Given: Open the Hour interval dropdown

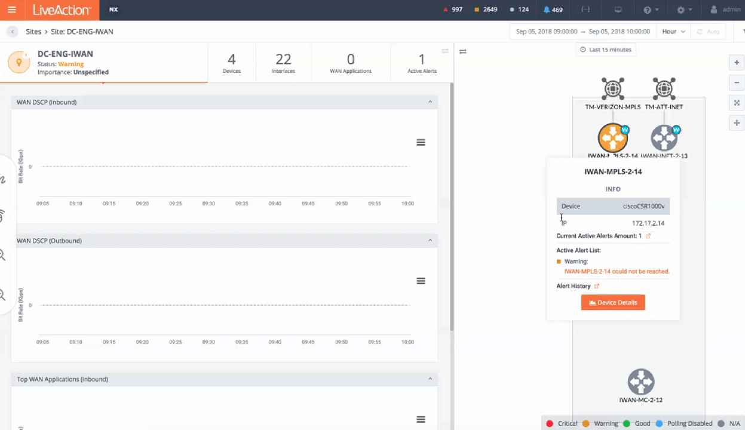Looking at the screenshot, I should click(673, 32).
